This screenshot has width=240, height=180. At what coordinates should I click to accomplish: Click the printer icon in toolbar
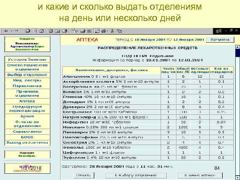(x=83, y=31)
